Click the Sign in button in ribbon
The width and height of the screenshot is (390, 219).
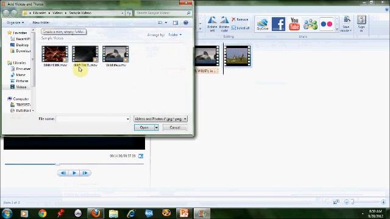click(361, 24)
